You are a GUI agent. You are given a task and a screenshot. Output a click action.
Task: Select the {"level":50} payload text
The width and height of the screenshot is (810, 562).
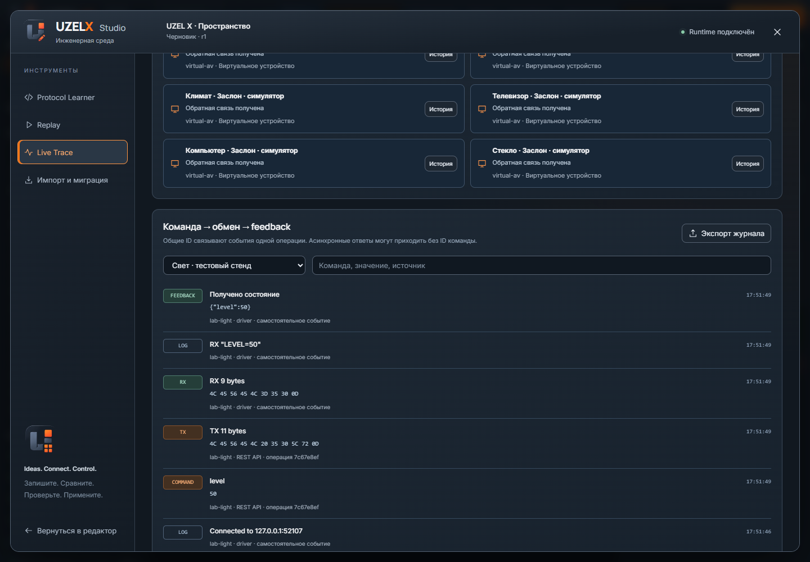pyautogui.click(x=230, y=307)
